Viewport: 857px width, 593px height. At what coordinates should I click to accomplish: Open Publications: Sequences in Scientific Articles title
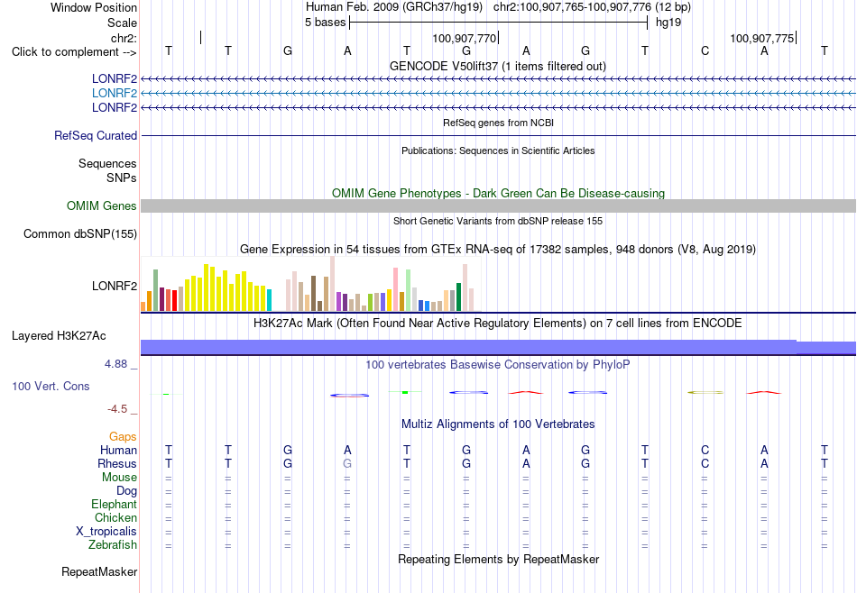coord(498,151)
